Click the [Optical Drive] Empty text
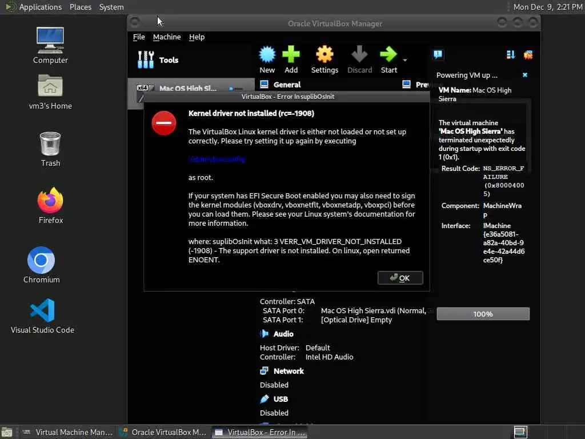This screenshot has height=439, width=585. (356, 320)
